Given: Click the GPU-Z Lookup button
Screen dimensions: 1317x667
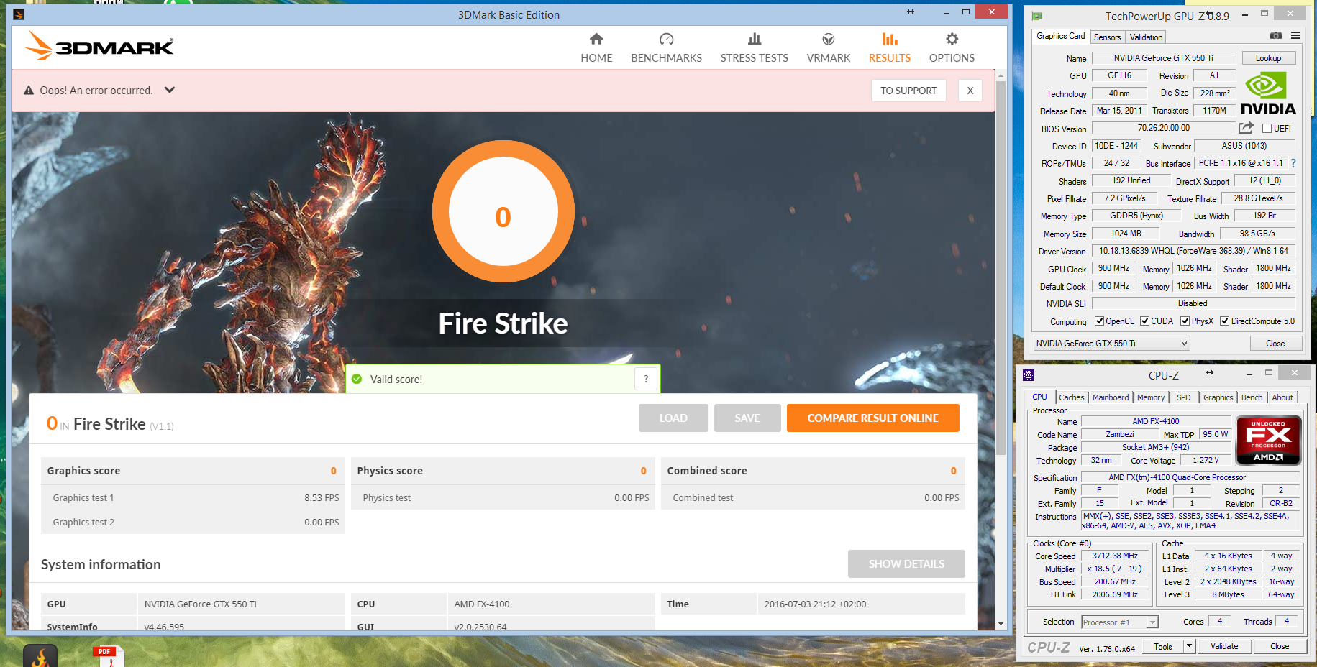Looking at the screenshot, I should 1268,58.
